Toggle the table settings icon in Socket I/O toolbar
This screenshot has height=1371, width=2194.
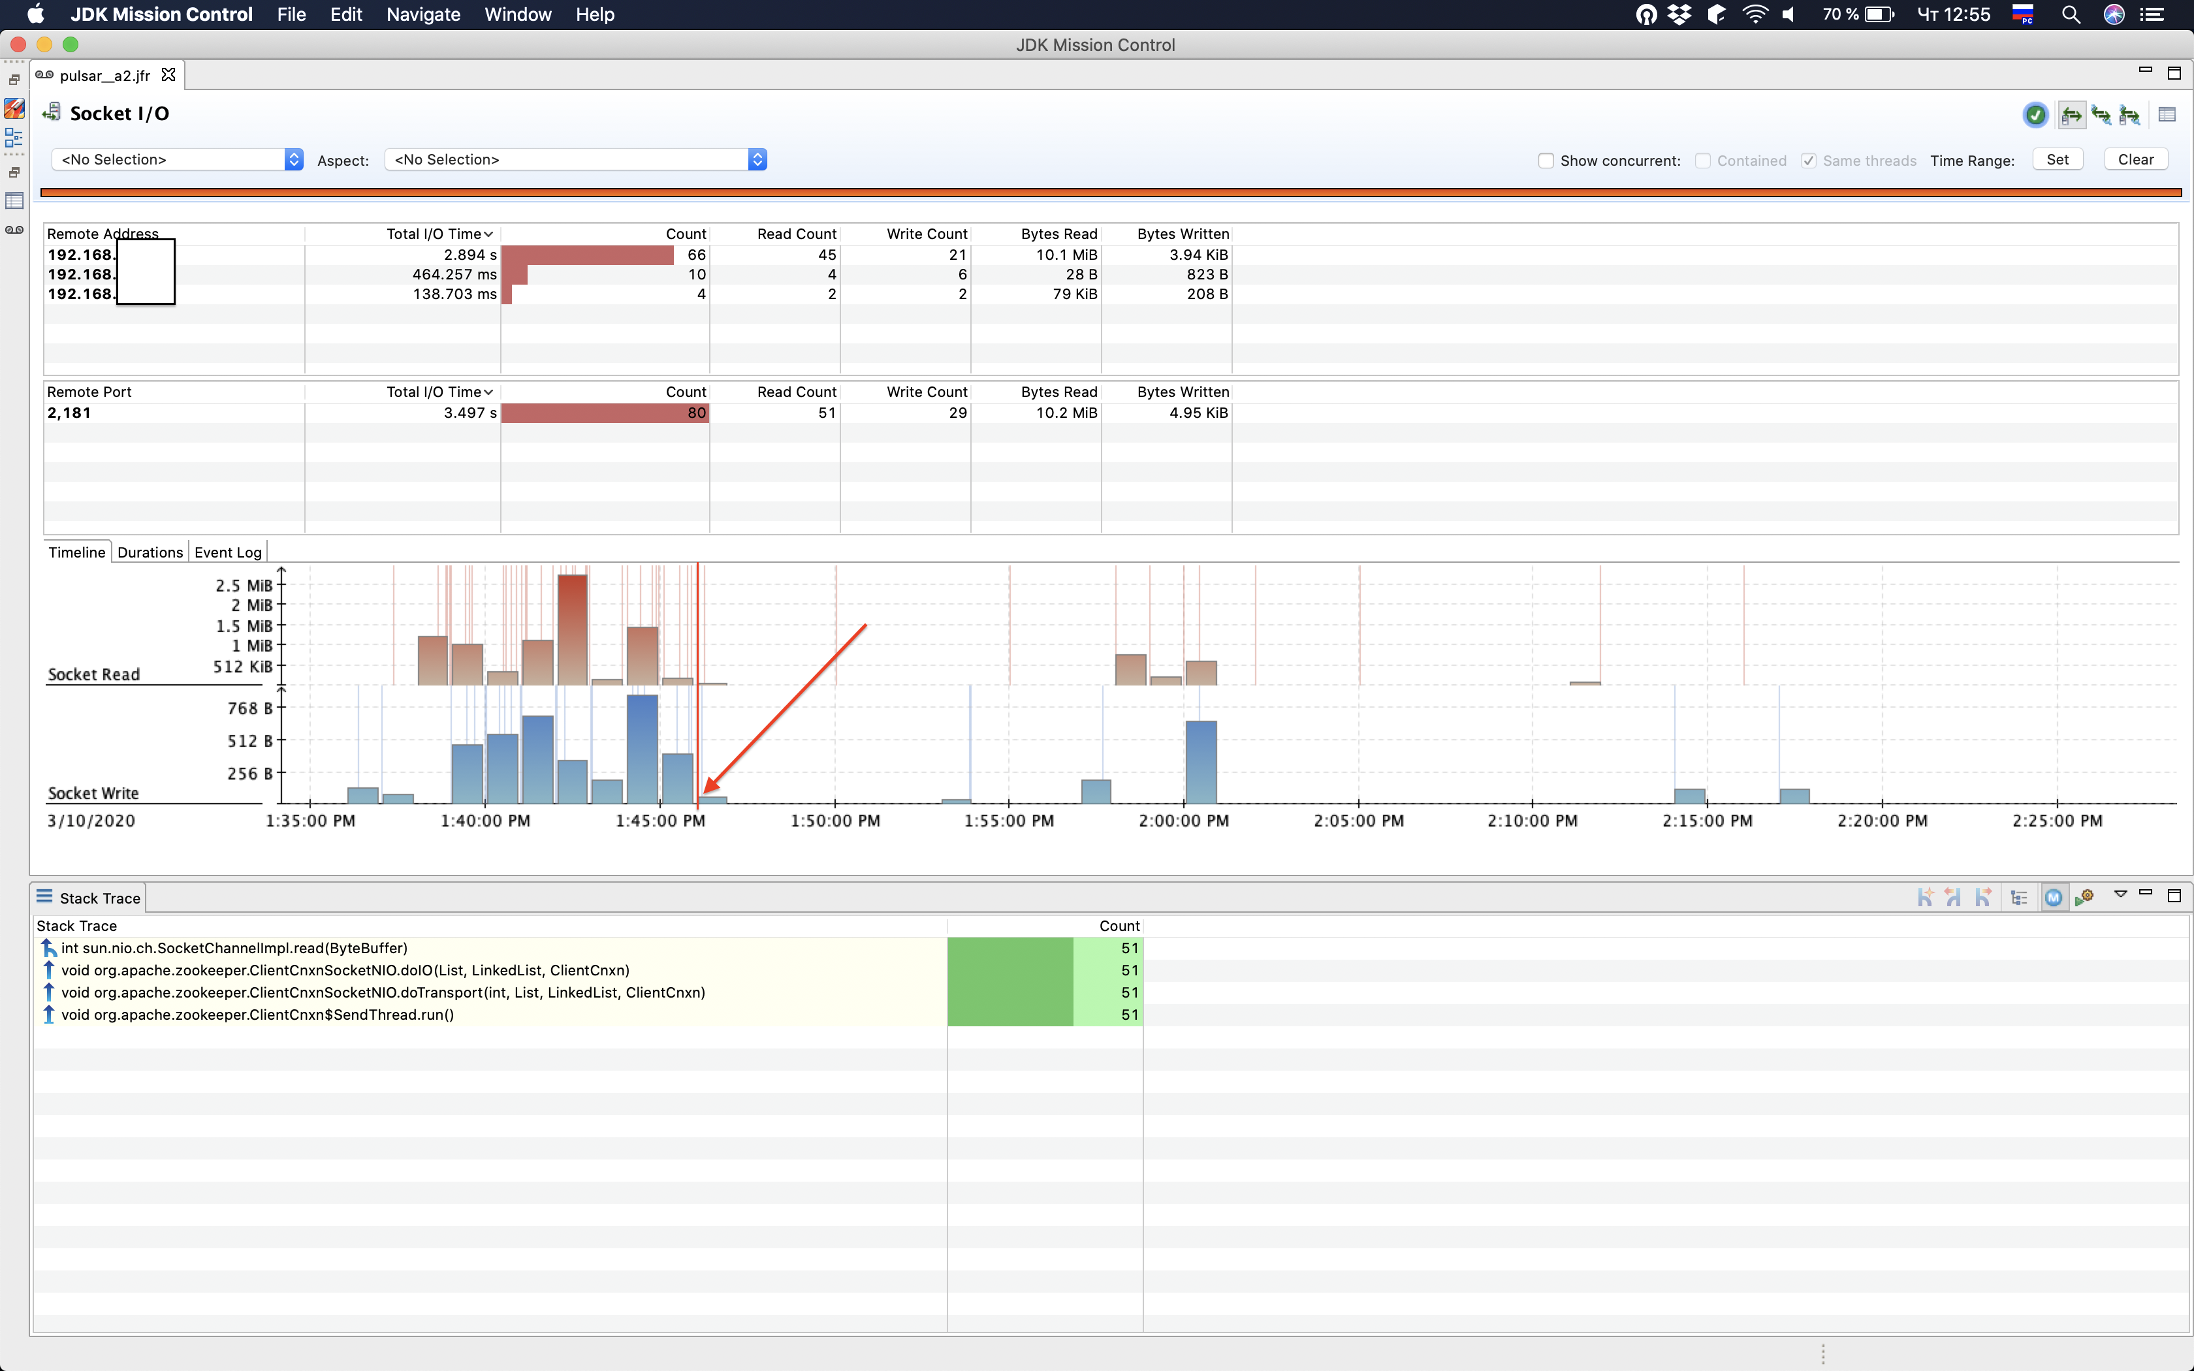(2167, 115)
